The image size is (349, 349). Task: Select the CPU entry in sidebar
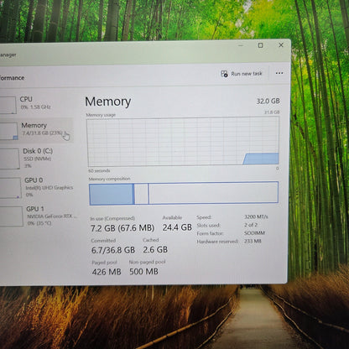(36, 102)
